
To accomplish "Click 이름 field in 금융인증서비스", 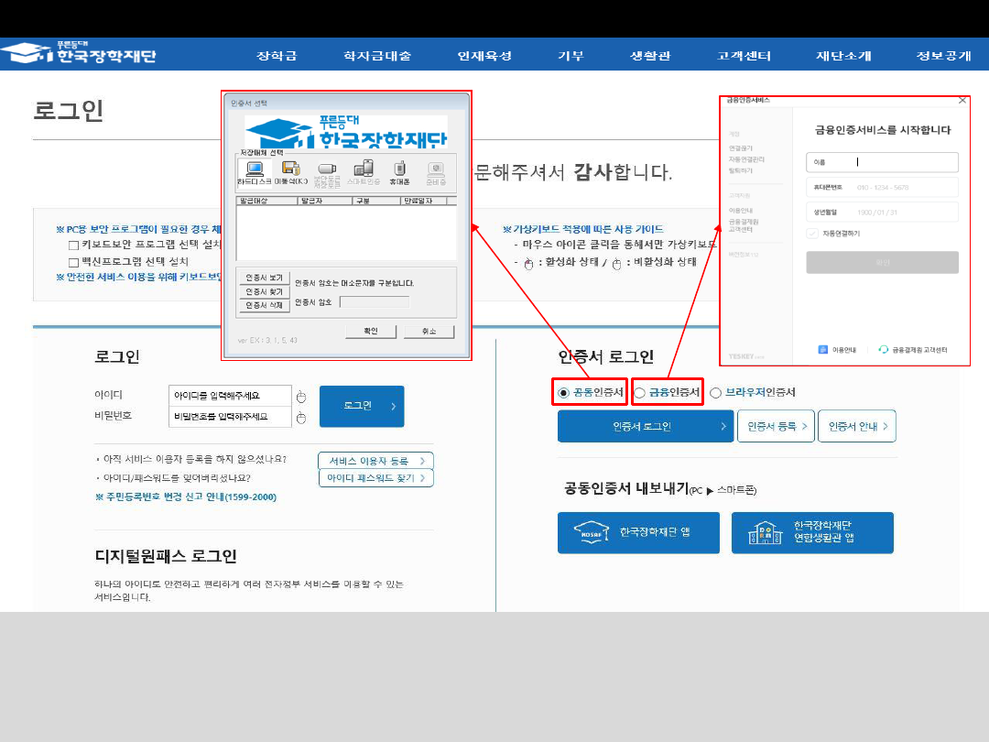I will click(x=883, y=162).
